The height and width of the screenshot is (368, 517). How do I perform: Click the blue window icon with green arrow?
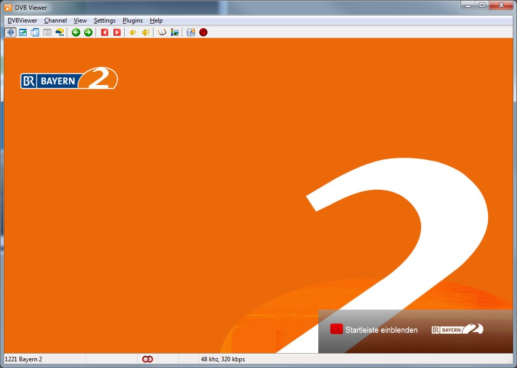pyautogui.click(x=23, y=32)
